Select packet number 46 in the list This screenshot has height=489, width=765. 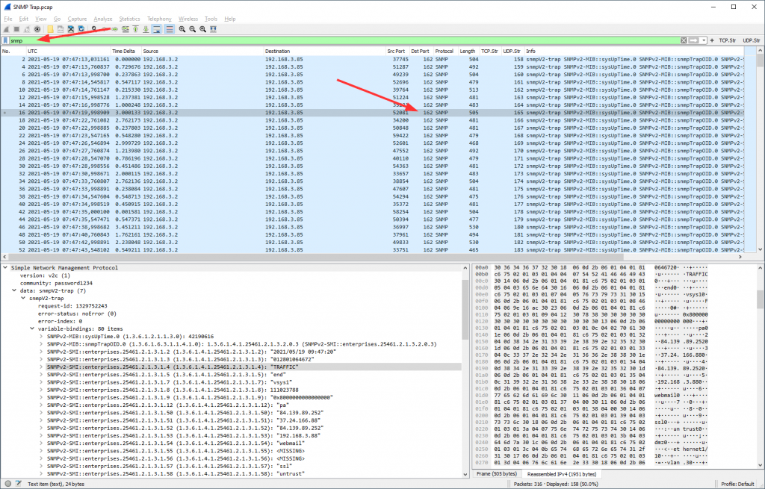(374, 227)
